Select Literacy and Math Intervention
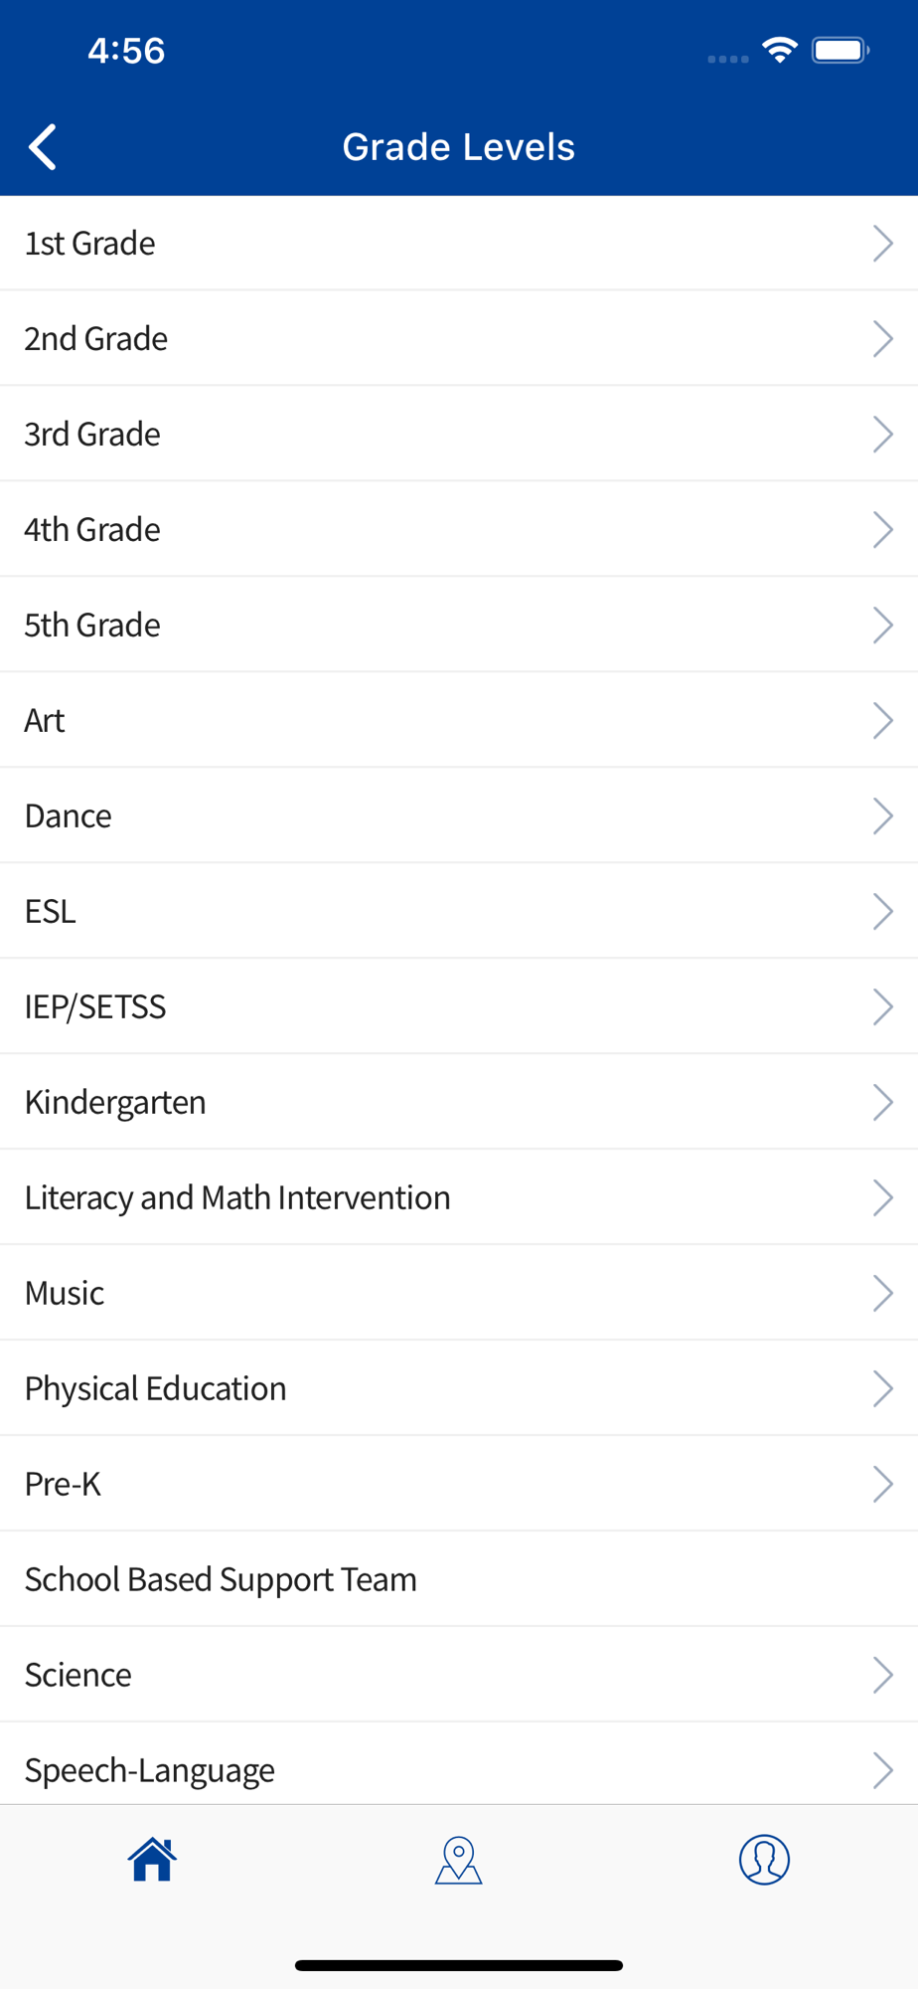Screen dimensions: 918x1989 pos(459,1198)
